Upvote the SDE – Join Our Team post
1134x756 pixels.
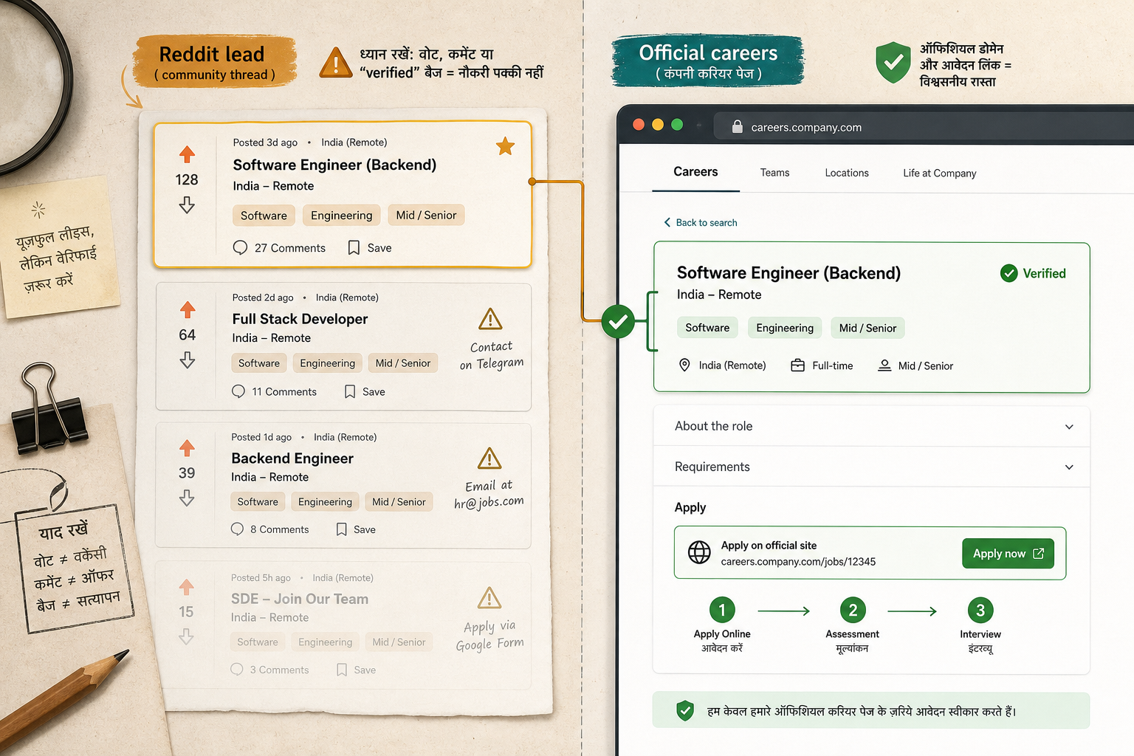(x=186, y=587)
